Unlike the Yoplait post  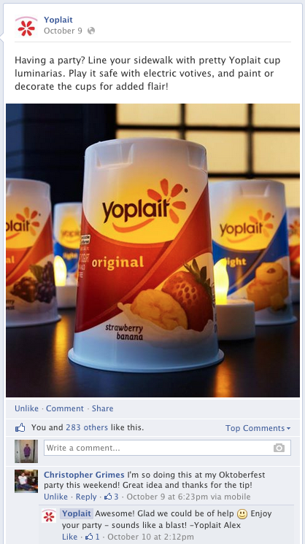coord(26,408)
